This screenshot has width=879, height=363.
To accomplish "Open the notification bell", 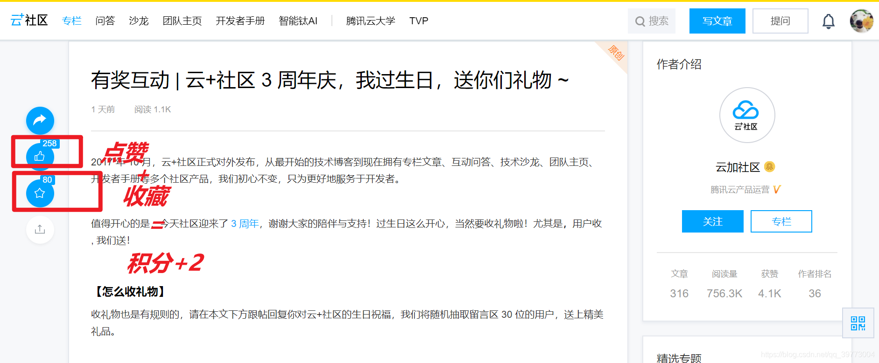I will tap(828, 21).
